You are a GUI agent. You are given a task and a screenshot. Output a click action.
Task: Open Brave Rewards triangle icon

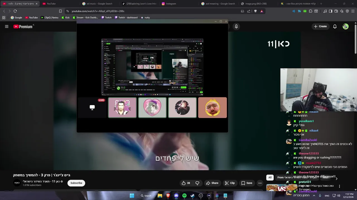tap(262, 11)
